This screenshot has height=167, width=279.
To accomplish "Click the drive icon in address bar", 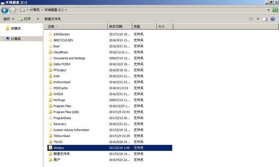I will [x=23, y=10].
